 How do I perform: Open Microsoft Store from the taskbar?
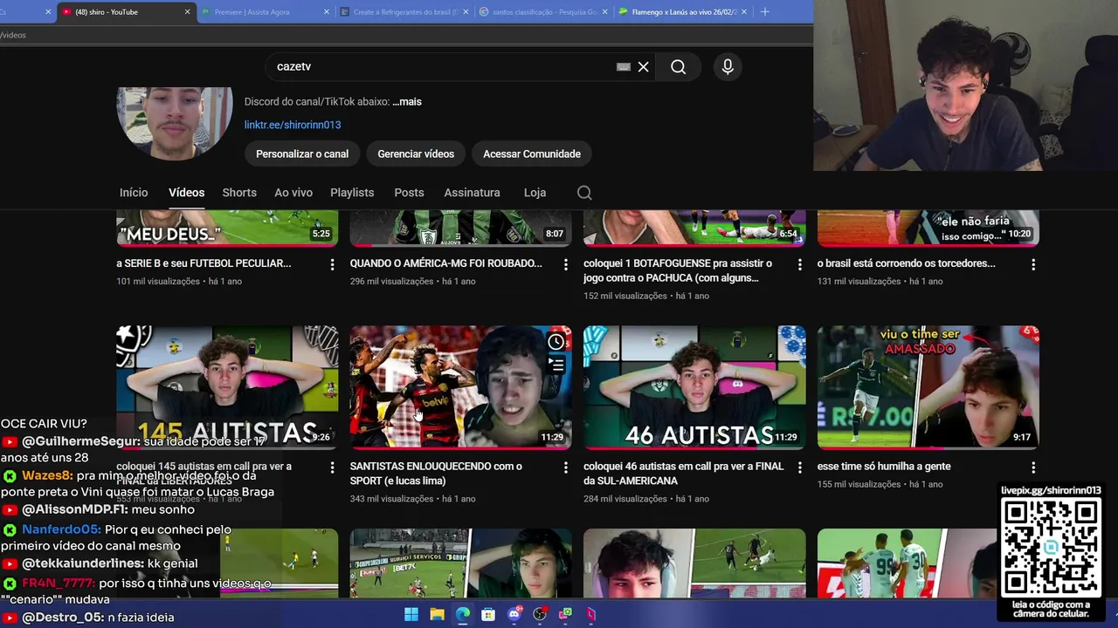click(488, 614)
